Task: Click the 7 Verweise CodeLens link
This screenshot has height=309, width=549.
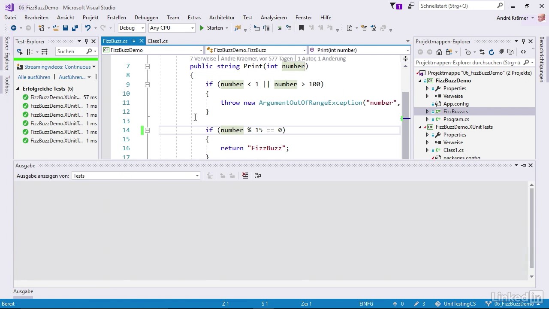Action: point(203,59)
